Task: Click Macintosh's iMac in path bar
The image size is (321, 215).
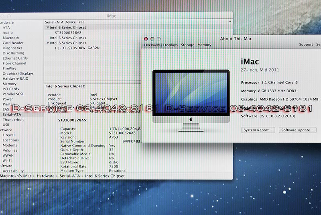Action: (16, 176)
